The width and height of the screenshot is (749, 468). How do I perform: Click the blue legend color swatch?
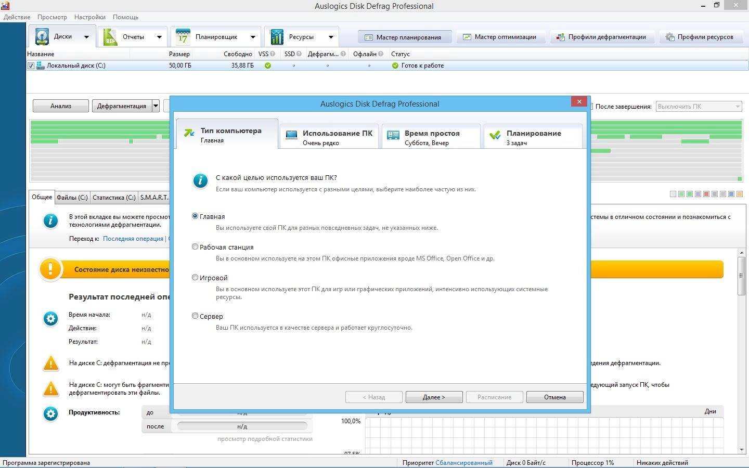point(731,194)
